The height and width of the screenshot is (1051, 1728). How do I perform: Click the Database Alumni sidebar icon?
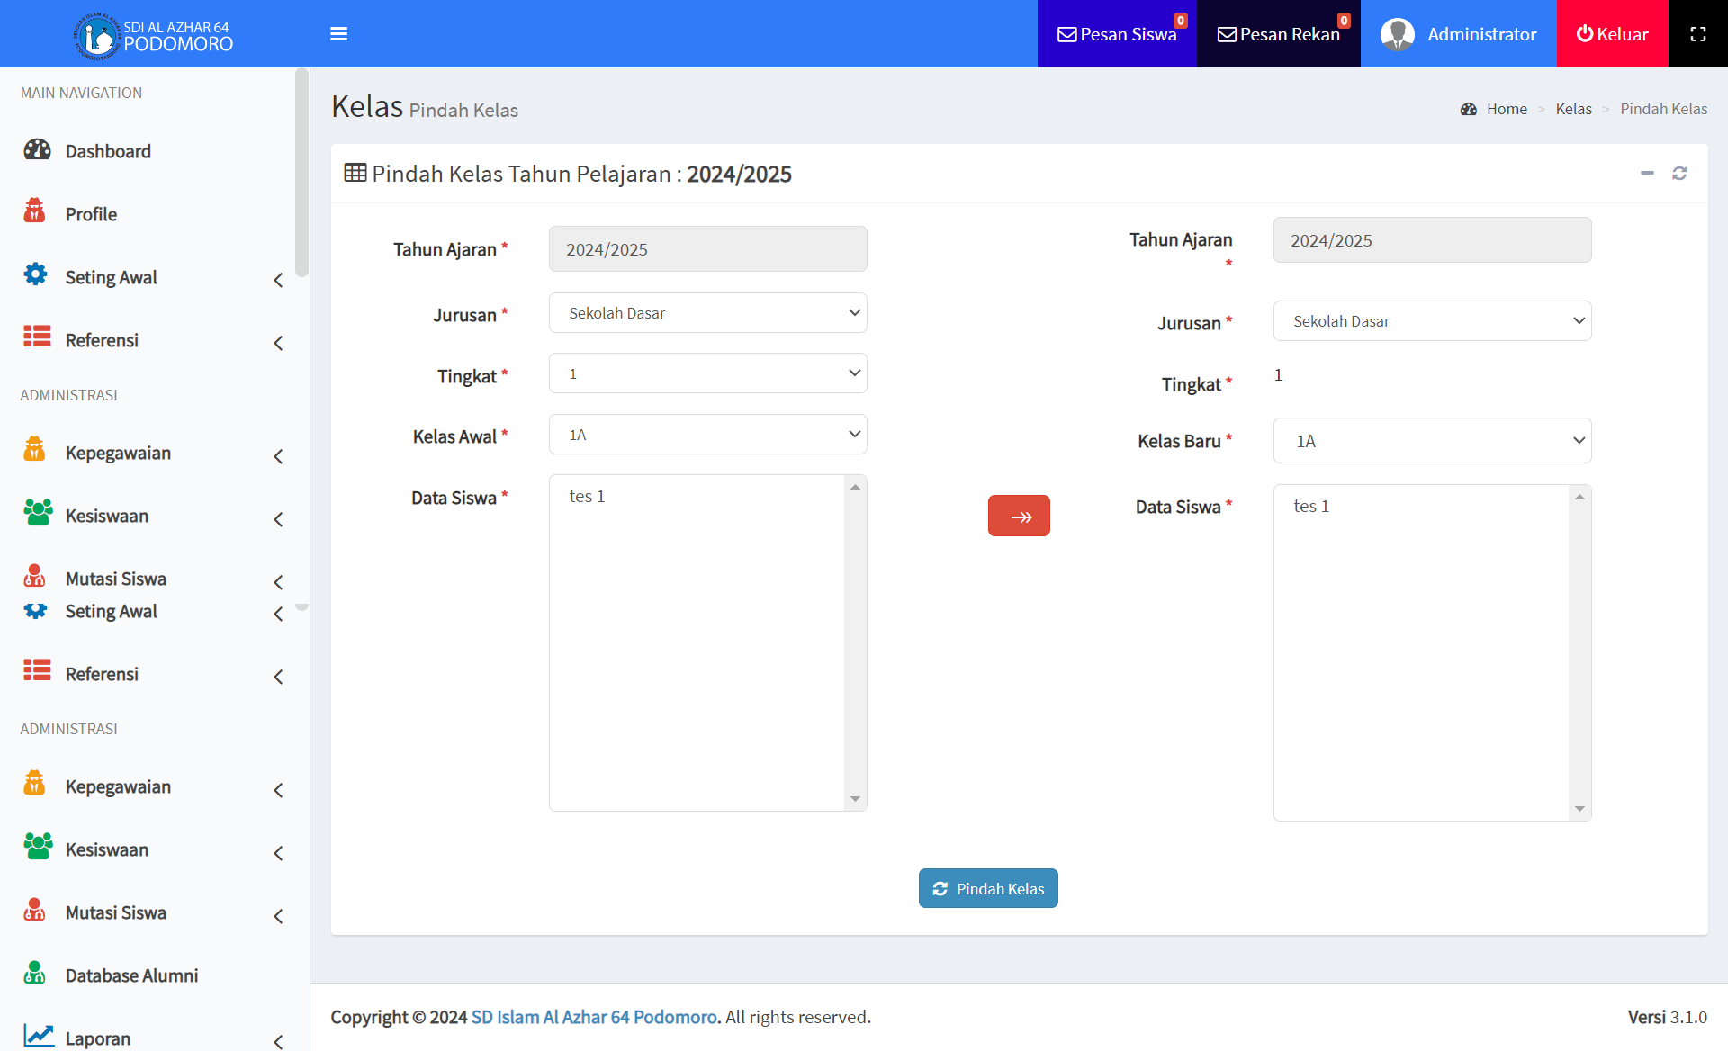point(35,974)
